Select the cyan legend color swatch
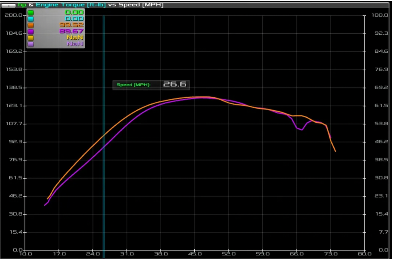The height and width of the screenshot is (259, 394). pos(31,19)
